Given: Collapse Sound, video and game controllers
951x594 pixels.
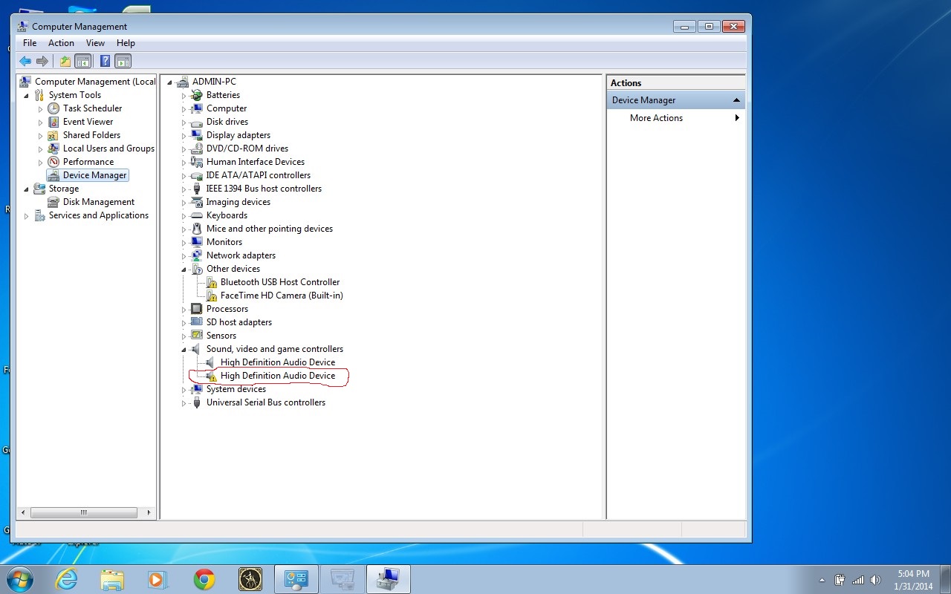Looking at the screenshot, I should coord(184,350).
